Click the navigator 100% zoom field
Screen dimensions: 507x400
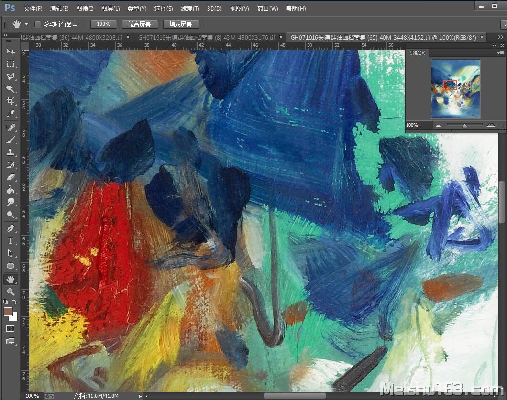point(419,125)
